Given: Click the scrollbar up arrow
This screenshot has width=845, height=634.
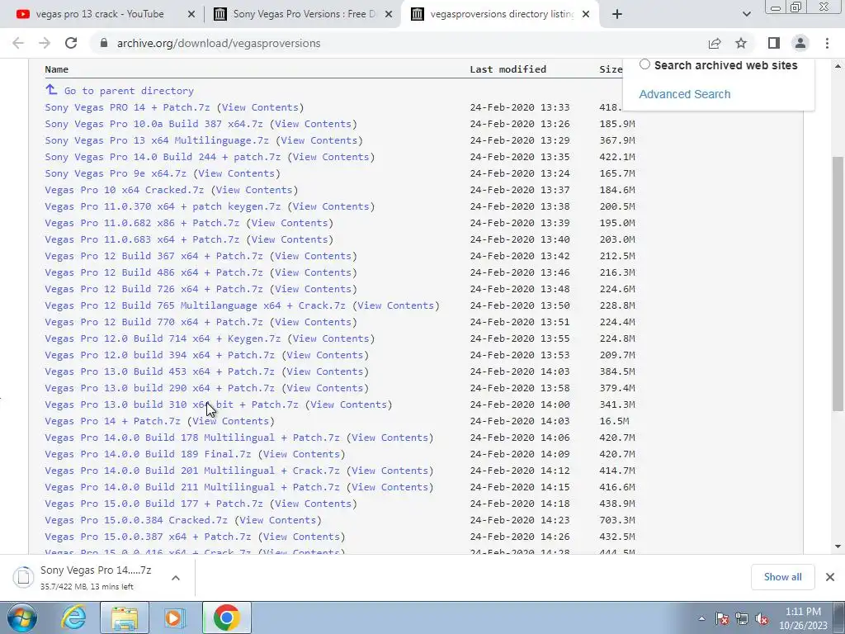Looking at the screenshot, I should click(x=838, y=66).
